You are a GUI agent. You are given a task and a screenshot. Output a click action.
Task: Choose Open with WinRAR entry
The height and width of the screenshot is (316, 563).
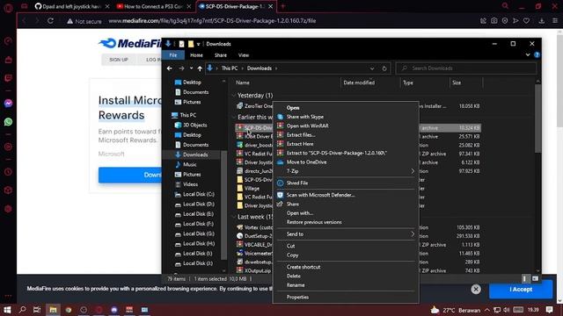point(307,126)
